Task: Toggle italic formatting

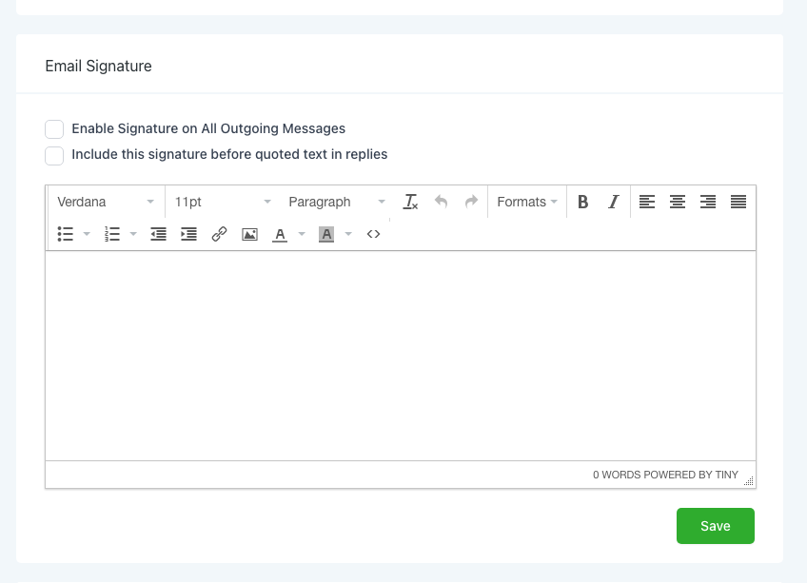Action: pos(613,202)
